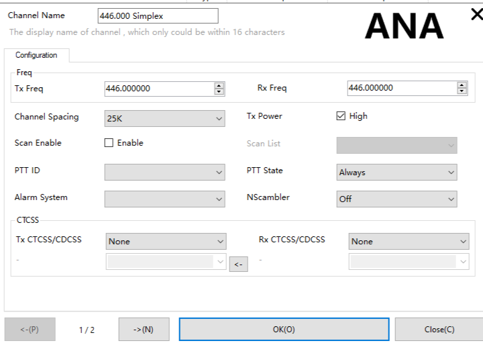
Task: Enable the Scan Enable checkbox
Action: 109,143
